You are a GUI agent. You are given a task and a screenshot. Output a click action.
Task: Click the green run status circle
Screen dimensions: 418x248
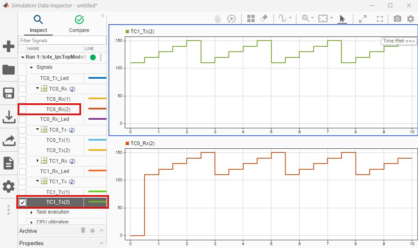tap(93, 57)
